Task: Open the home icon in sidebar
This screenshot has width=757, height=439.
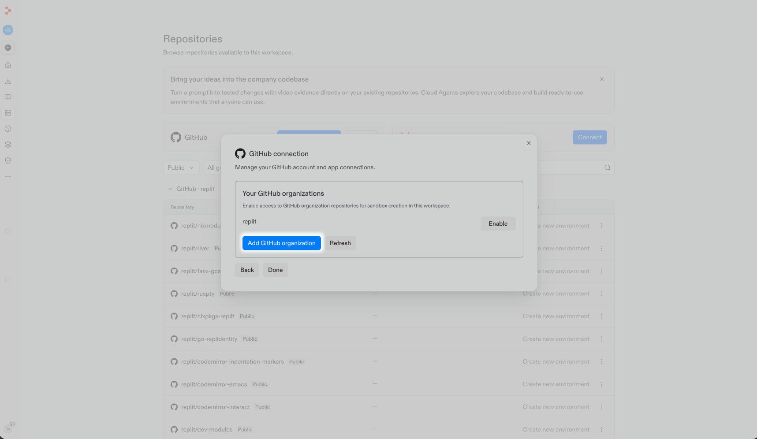Action: pos(8,65)
